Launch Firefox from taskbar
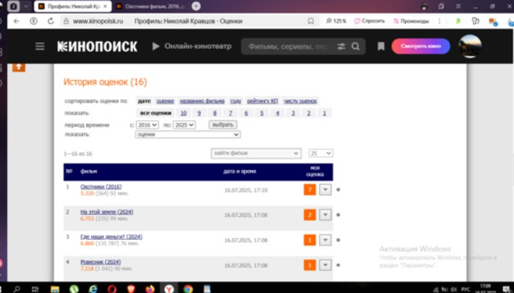This screenshot has width=514, height=293. coord(150,289)
